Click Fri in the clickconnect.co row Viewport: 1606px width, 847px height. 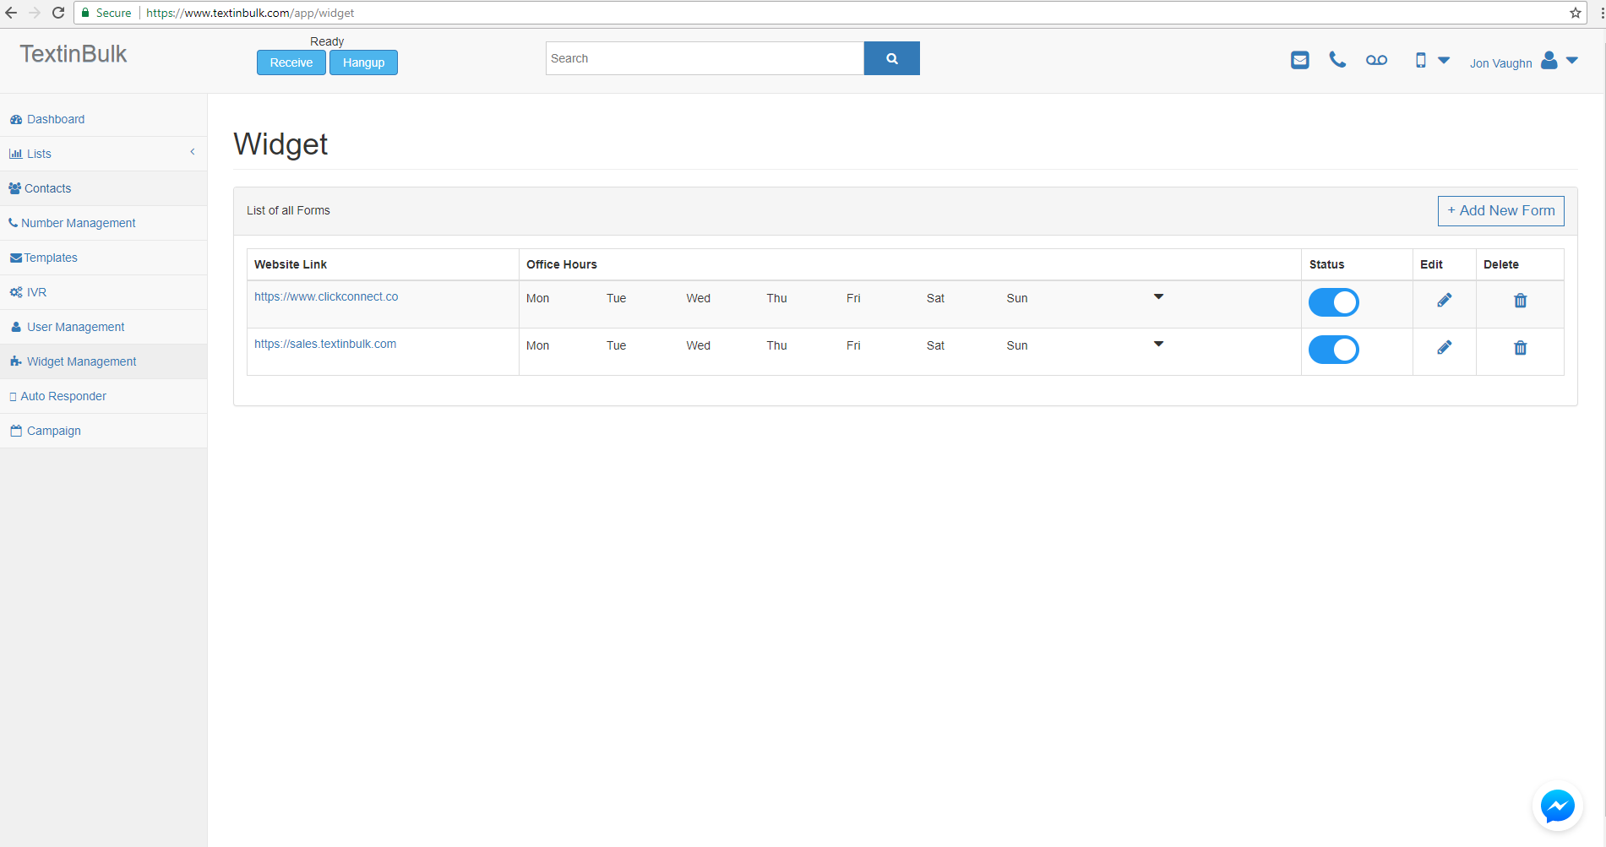(853, 298)
